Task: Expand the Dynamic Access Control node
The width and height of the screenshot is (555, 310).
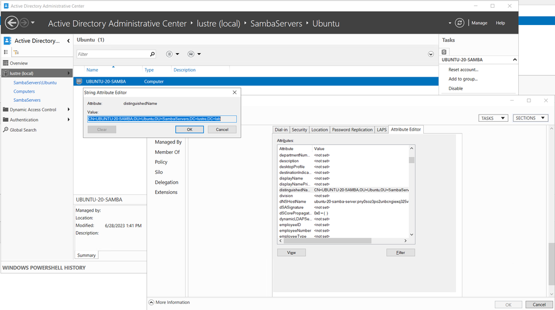Action: 68,109
